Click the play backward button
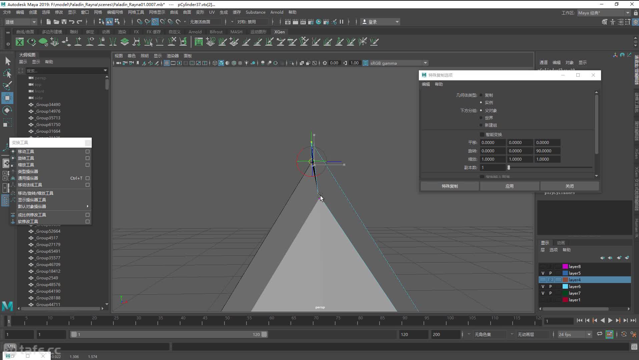 602,320
